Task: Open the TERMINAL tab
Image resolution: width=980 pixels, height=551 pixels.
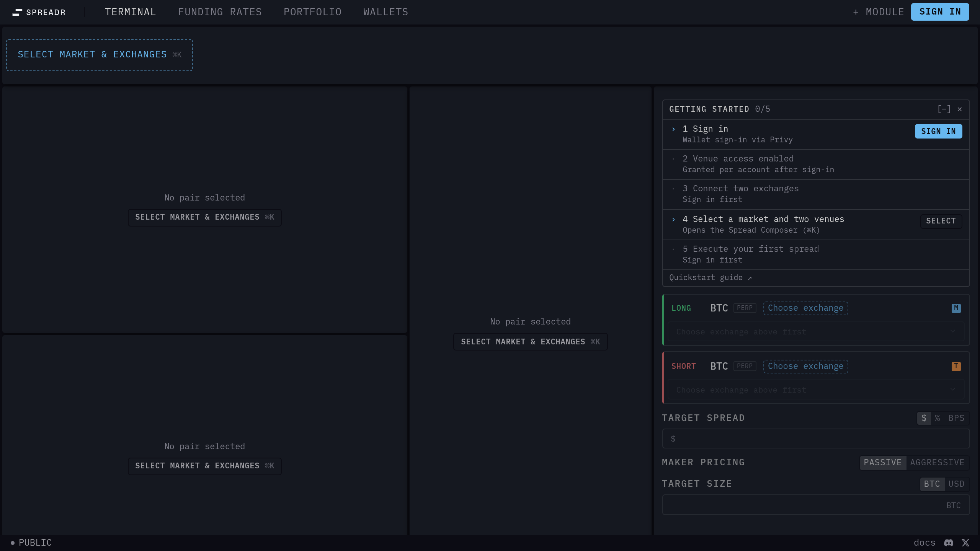Action: coord(130,12)
